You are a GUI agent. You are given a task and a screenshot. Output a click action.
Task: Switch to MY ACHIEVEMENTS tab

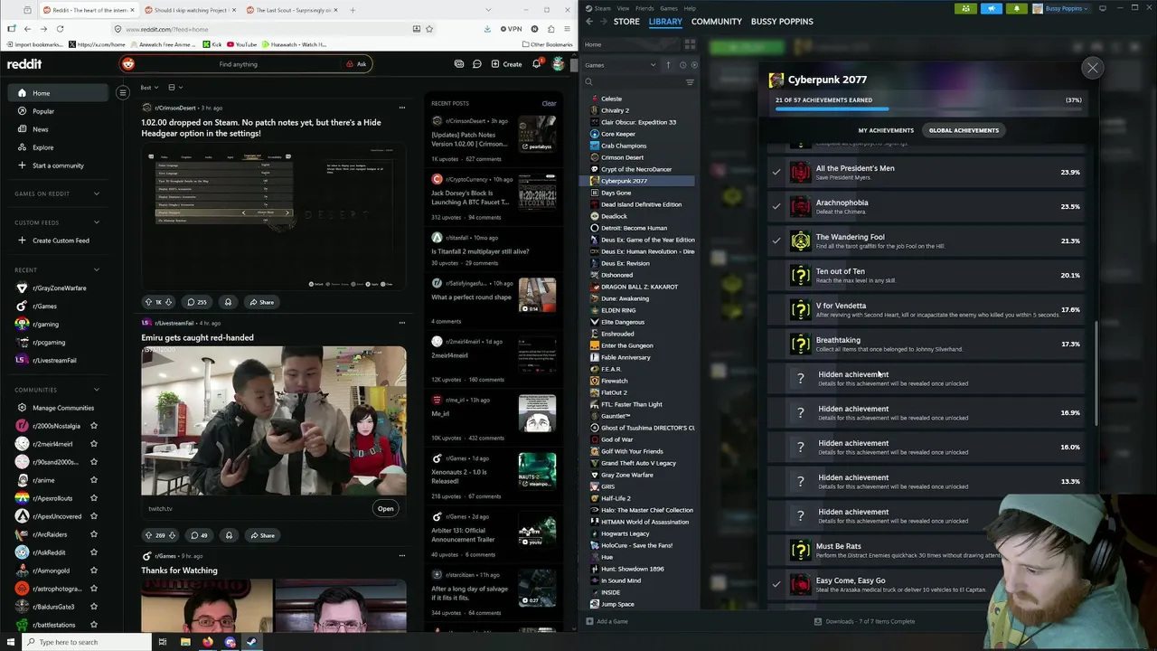tap(886, 130)
